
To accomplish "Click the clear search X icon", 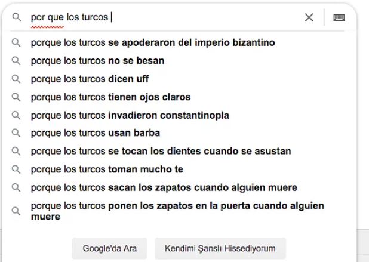I will click(x=309, y=18).
